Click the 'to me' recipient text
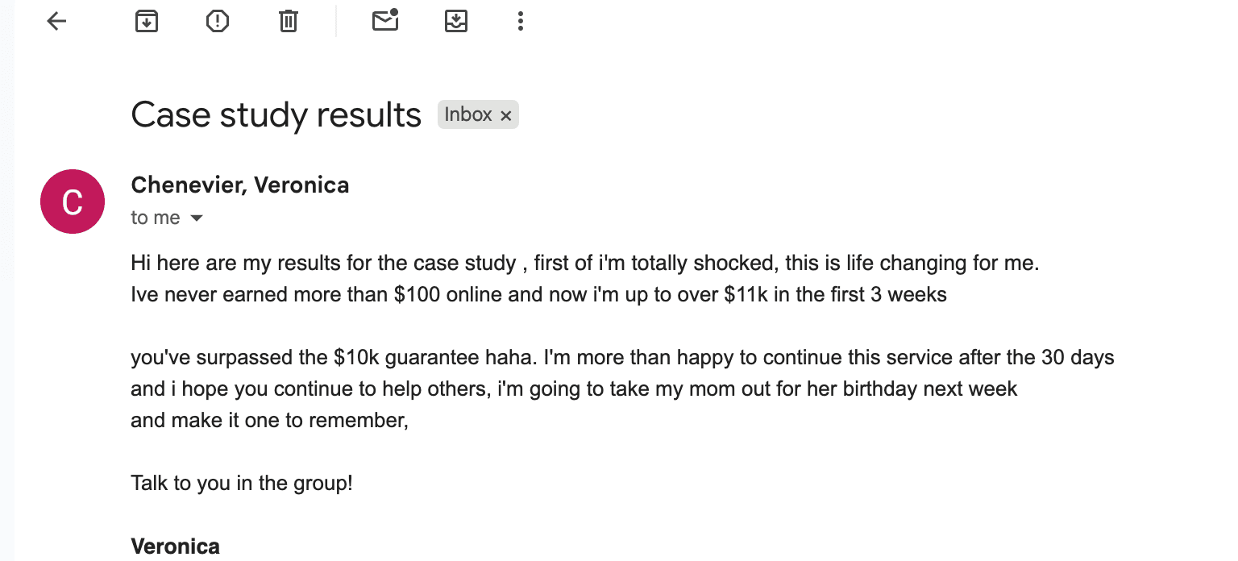The image size is (1238, 561). click(156, 218)
